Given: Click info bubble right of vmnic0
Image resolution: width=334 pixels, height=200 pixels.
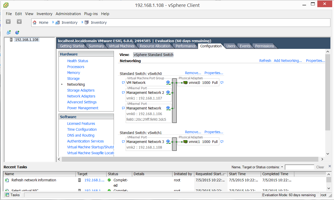Looking at the screenshot, I should [222, 83].
